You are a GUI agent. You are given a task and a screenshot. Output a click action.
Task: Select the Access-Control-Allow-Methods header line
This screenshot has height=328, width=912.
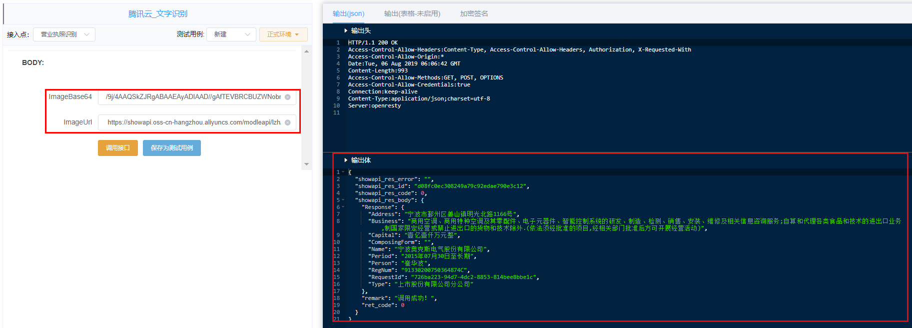point(426,77)
